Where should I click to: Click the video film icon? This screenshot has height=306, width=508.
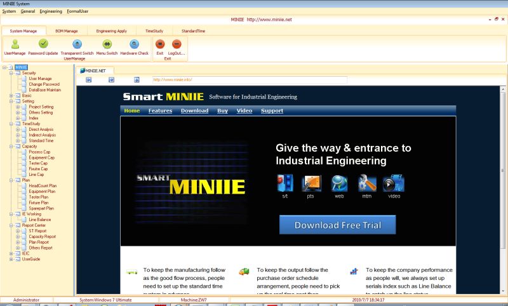pos(394,183)
